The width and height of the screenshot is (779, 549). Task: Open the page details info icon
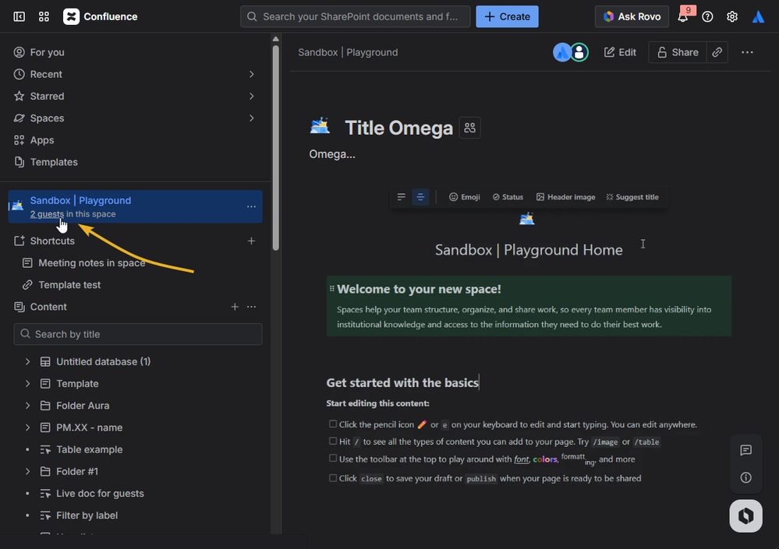point(745,477)
